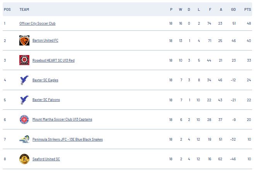Image resolution: width=256 pixels, height=173 pixels.
Task: Click the Seaford United SC gold badge
Action: (24, 159)
